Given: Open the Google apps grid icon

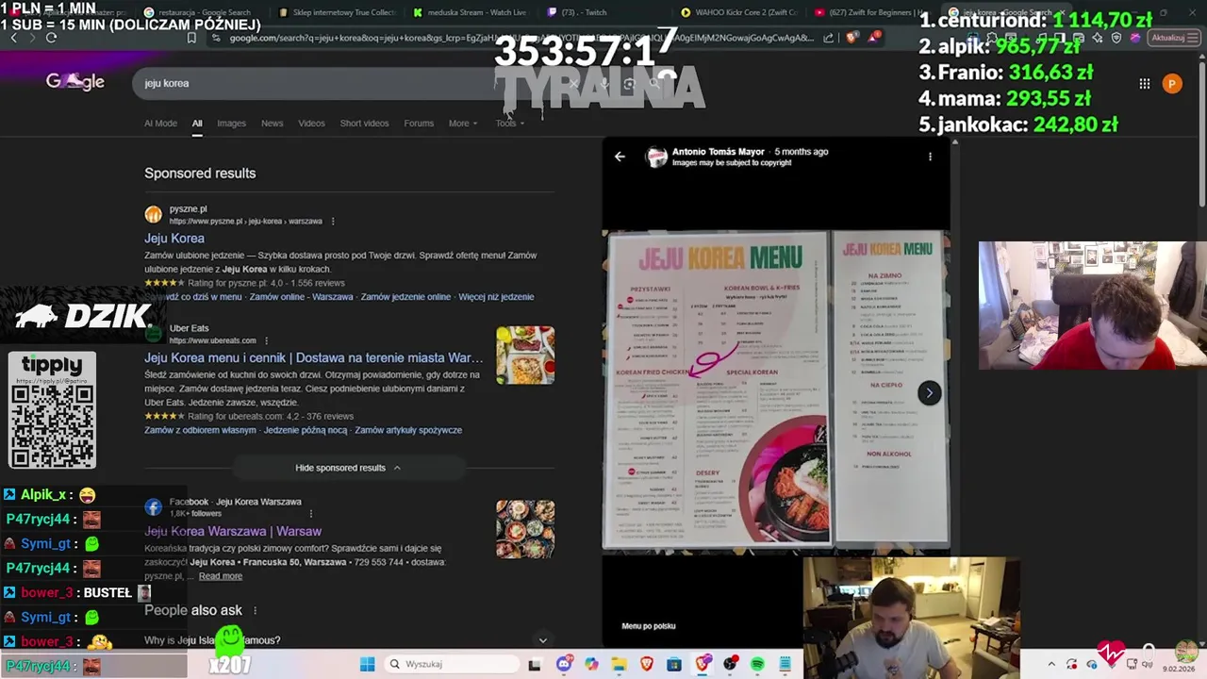Looking at the screenshot, I should click(1144, 84).
